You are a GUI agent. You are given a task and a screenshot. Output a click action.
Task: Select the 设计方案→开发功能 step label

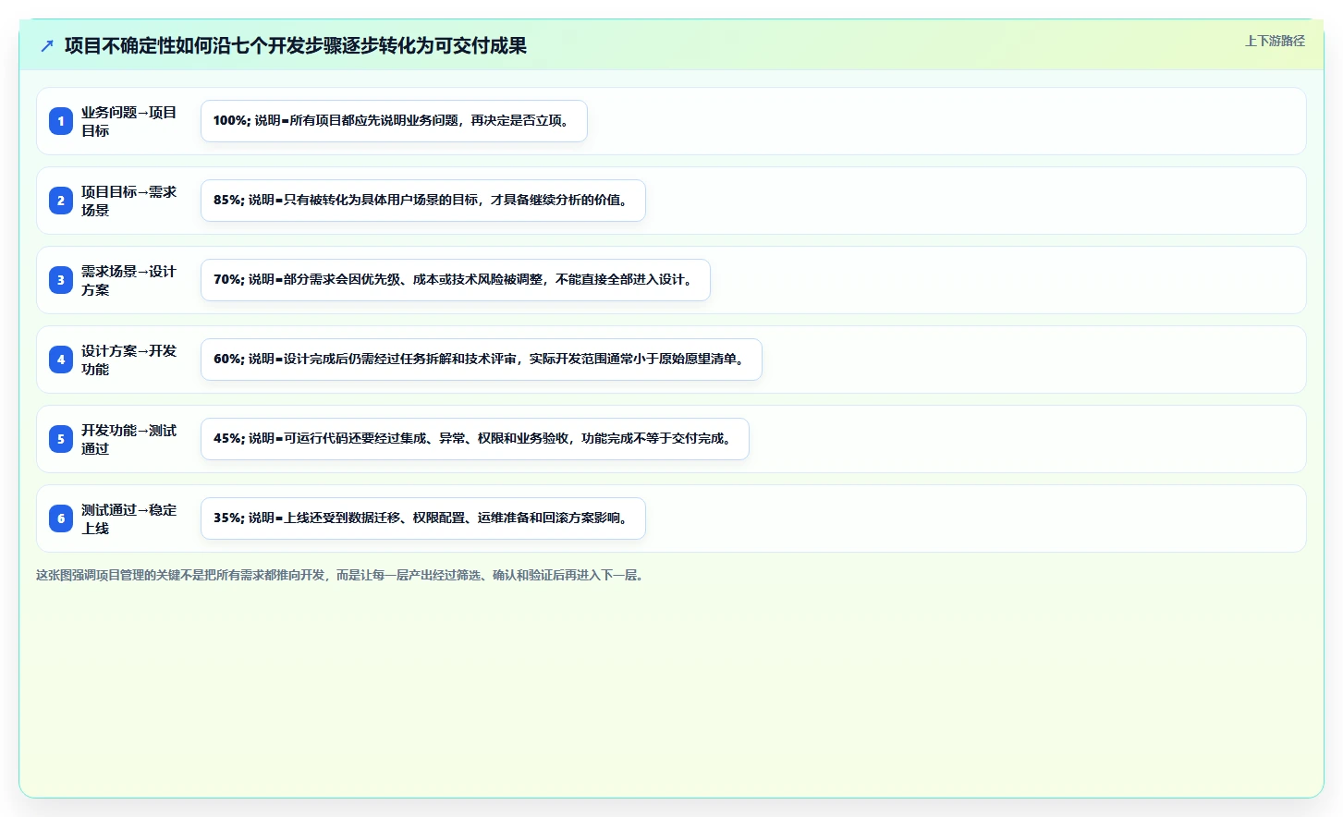point(128,360)
